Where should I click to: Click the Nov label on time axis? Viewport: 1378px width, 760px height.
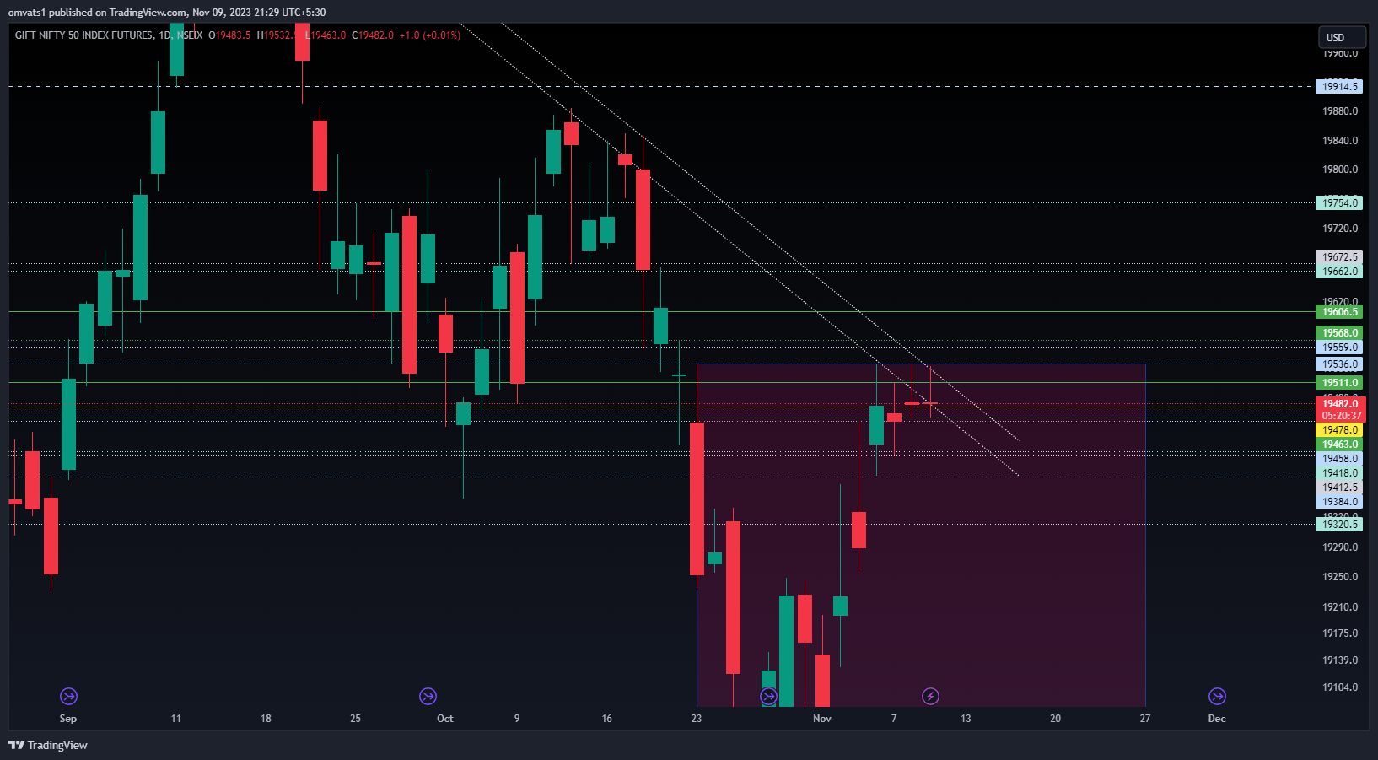click(x=822, y=719)
